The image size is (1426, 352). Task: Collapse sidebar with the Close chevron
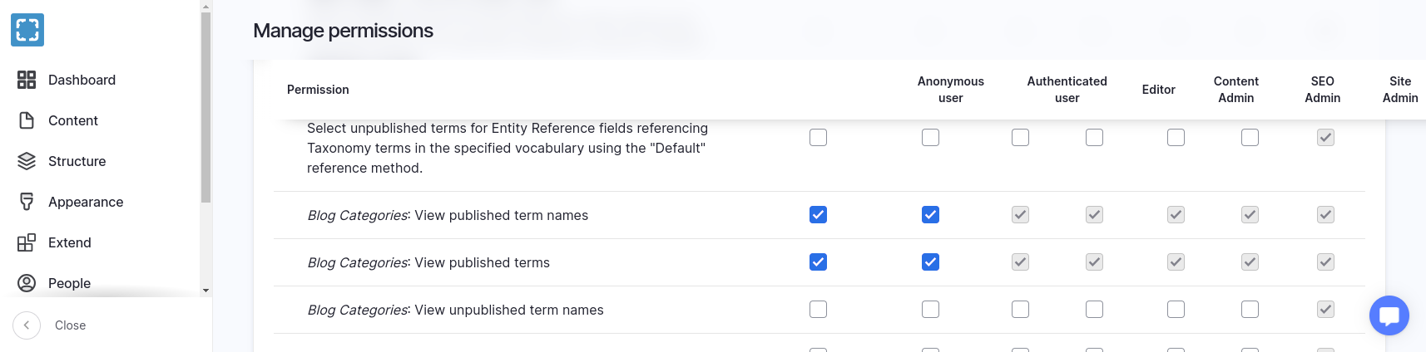click(27, 325)
